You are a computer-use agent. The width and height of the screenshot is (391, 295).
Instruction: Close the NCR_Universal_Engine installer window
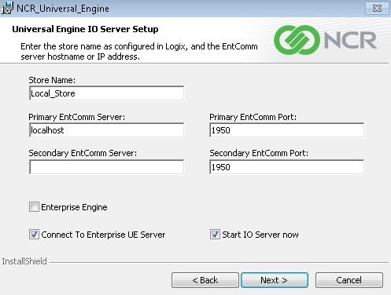pos(377,9)
